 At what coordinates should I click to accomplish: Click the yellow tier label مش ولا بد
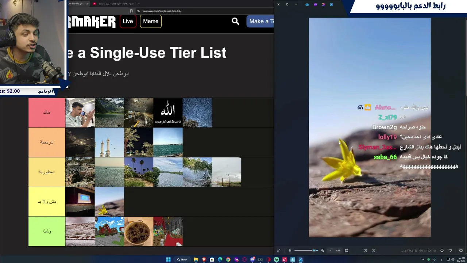click(x=47, y=202)
